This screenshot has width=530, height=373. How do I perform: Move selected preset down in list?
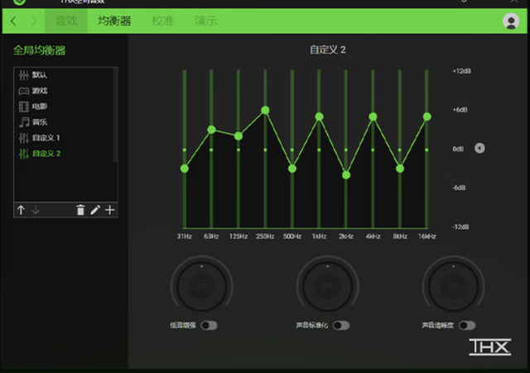coord(36,210)
